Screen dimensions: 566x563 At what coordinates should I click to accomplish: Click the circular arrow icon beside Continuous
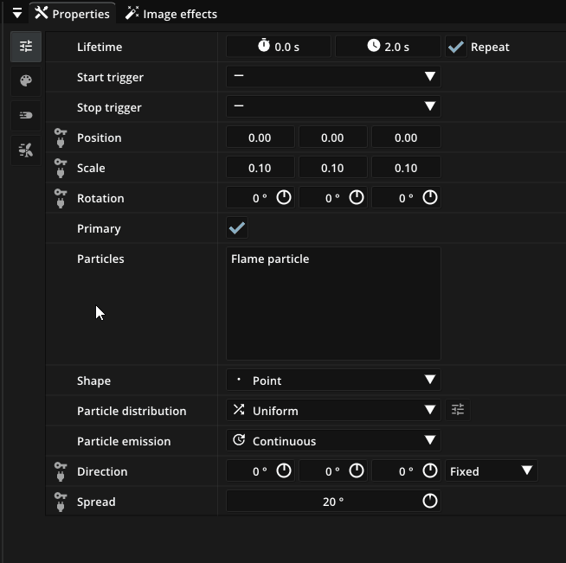[239, 440]
